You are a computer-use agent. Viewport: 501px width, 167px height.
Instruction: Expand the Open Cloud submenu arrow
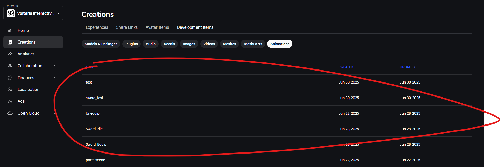point(54,113)
